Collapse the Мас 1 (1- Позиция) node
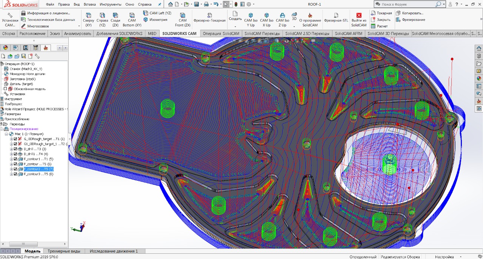Image resolution: width=483 pixels, height=259 pixels. click(6, 134)
